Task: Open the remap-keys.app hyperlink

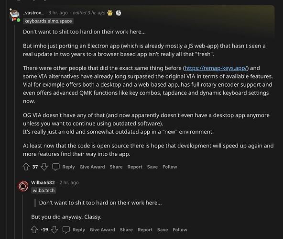Action: pyautogui.click(x=216, y=68)
